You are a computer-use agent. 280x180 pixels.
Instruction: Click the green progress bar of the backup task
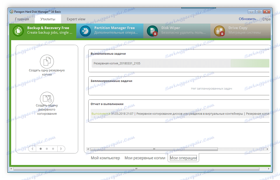tap(250, 63)
